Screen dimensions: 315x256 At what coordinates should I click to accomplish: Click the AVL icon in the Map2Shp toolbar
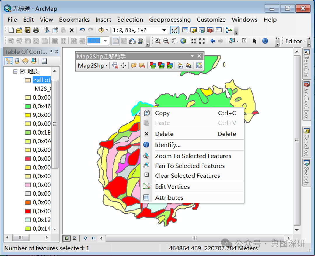pos(188,66)
